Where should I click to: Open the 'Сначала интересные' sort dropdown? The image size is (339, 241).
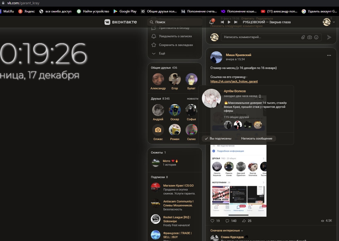click(226, 230)
